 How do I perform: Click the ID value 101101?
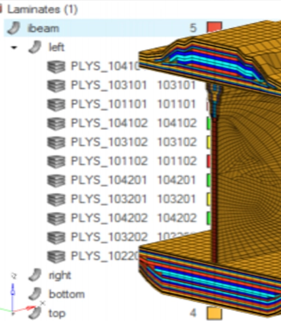pos(176,104)
